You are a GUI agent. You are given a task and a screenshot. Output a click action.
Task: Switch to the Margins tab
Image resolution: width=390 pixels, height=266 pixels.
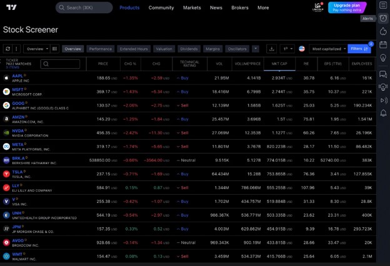tap(212, 49)
